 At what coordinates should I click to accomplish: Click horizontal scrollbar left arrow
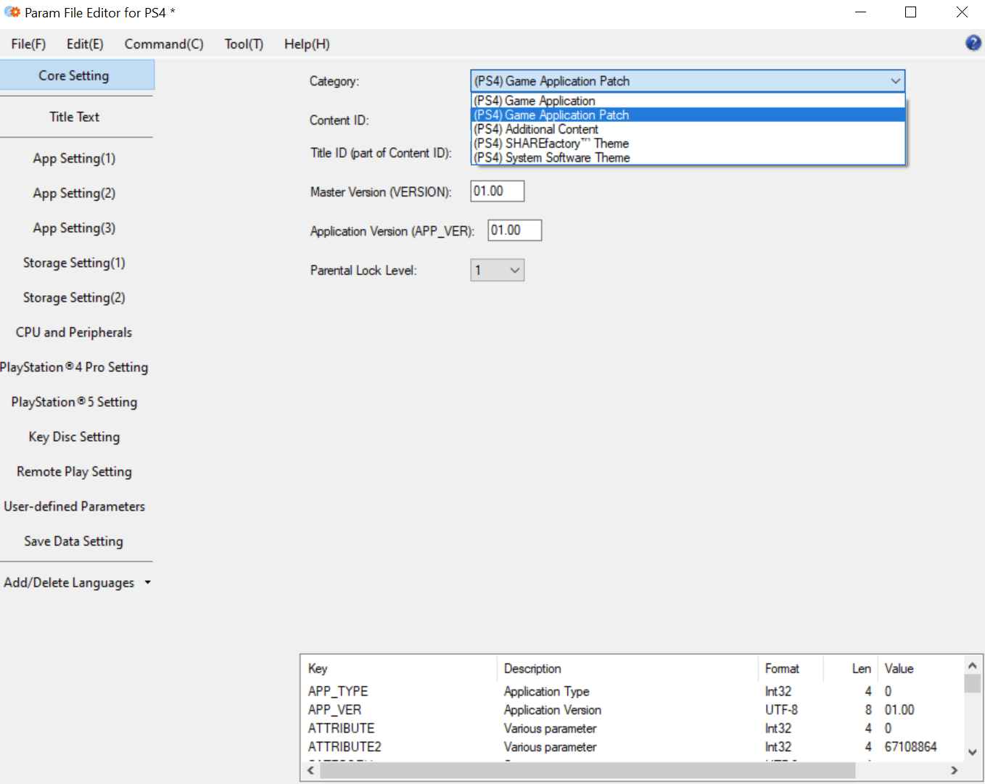[310, 770]
